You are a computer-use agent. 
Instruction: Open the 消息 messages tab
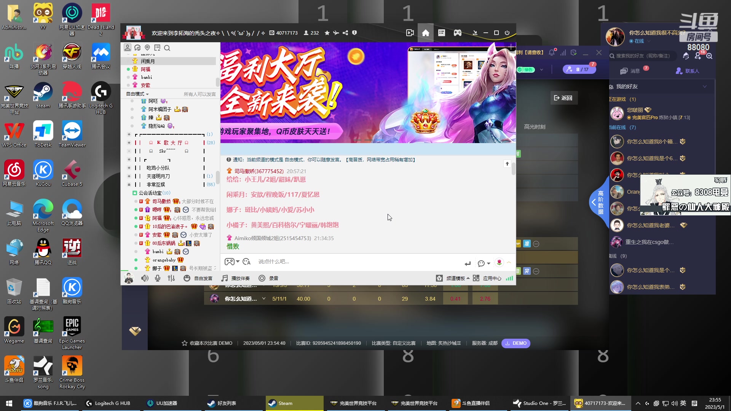pyautogui.click(x=630, y=71)
